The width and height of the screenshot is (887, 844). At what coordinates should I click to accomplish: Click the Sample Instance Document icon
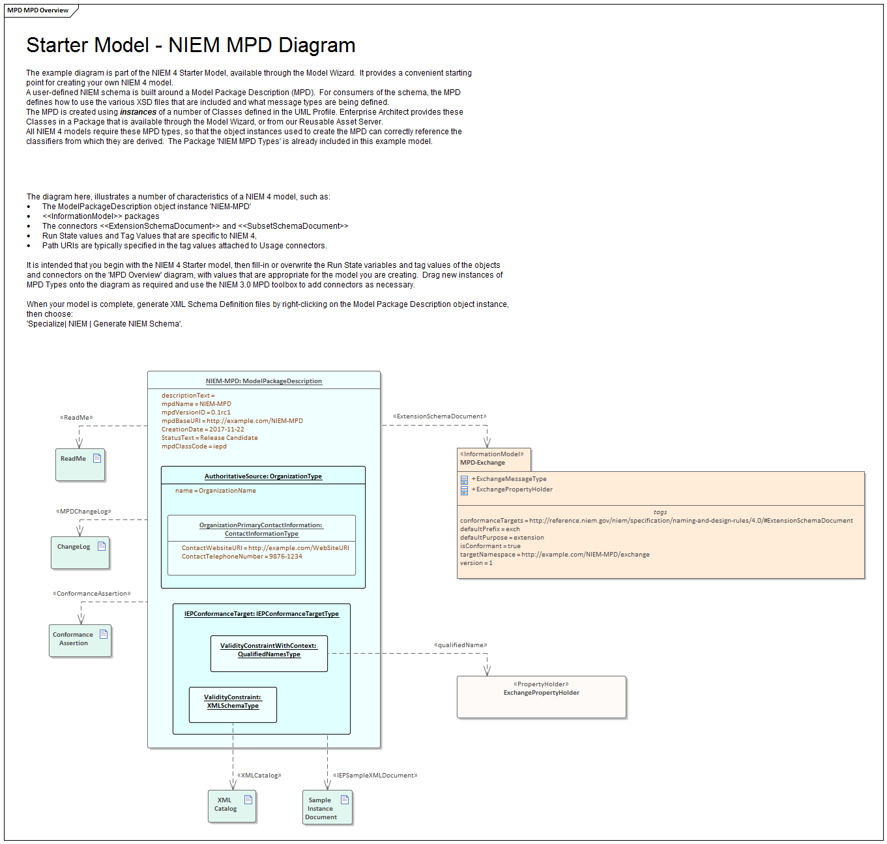[x=345, y=800]
